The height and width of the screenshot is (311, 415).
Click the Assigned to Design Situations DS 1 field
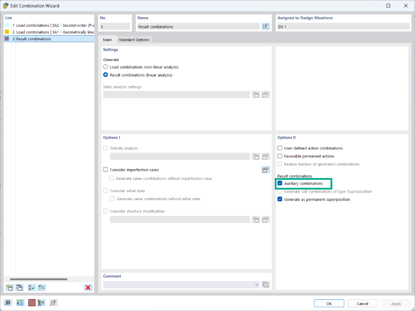[343, 26]
